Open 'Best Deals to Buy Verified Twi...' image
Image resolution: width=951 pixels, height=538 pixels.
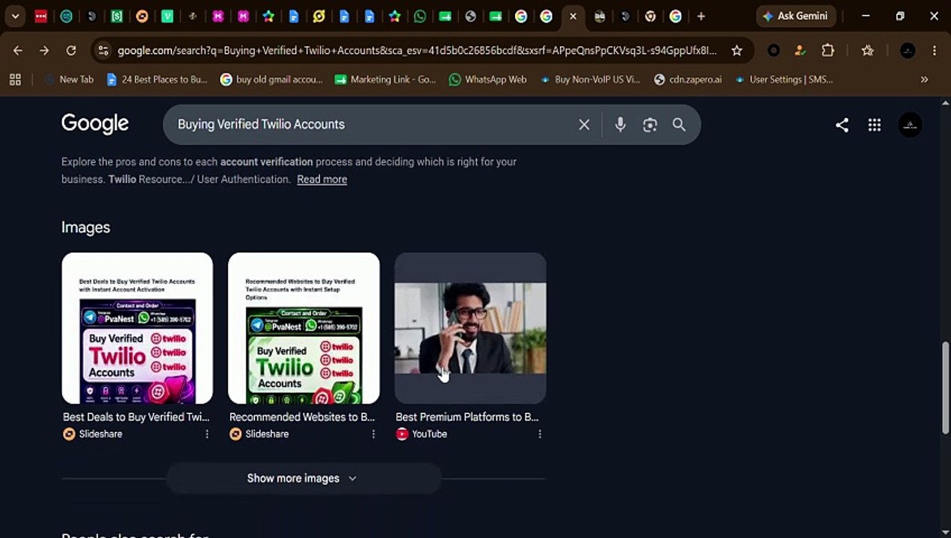click(138, 328)
